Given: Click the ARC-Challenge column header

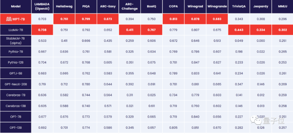Looking at the screenshot, I should 130,7.
